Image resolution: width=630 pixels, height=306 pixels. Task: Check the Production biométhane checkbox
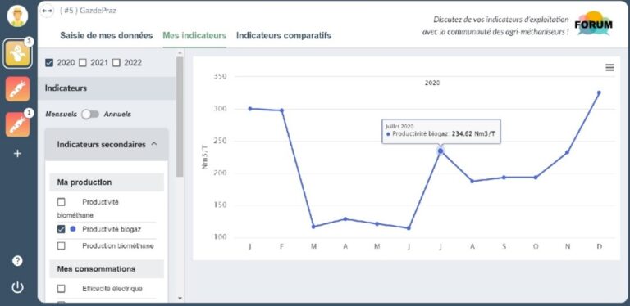(61, 246)
